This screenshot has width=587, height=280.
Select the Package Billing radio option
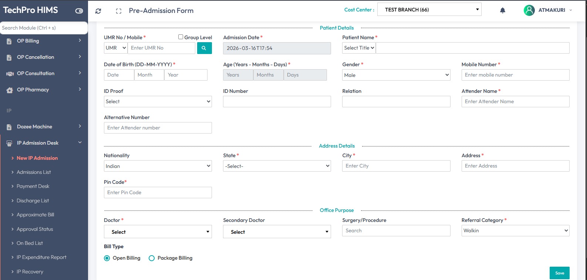click(152, 258)
